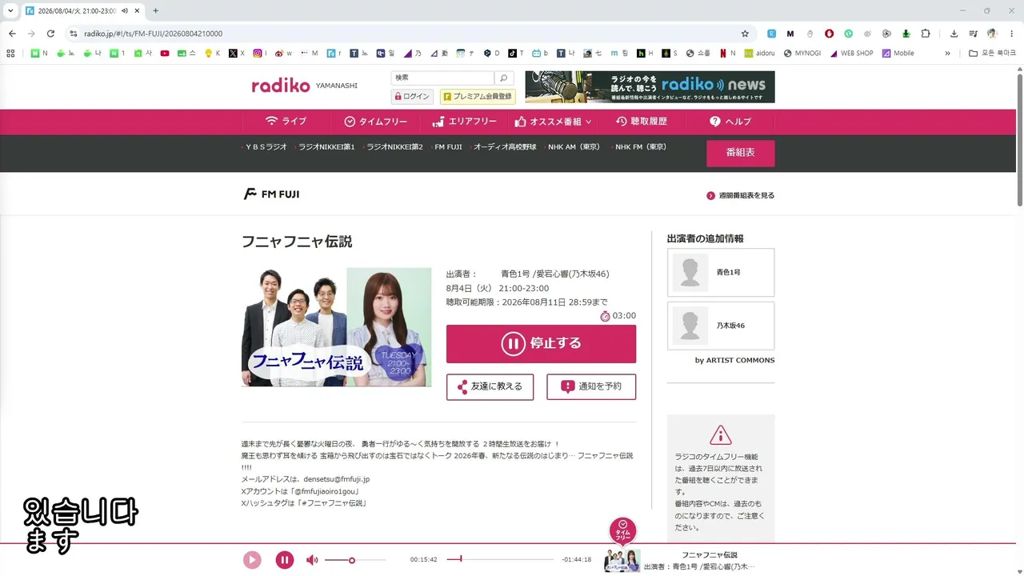This screenshot has width=1024, height=576.
Task: Click the site information icon in address bar
Action: pyautogui.click(x=73, y=34)
